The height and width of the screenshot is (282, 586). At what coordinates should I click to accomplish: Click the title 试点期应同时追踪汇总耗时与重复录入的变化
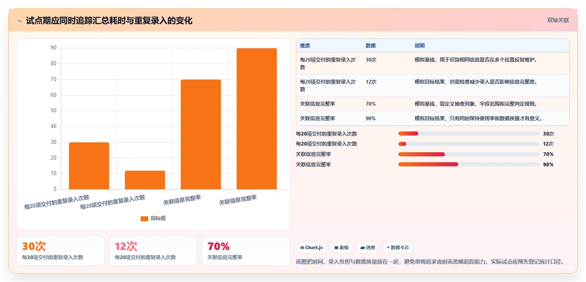[x=109, y=21]
